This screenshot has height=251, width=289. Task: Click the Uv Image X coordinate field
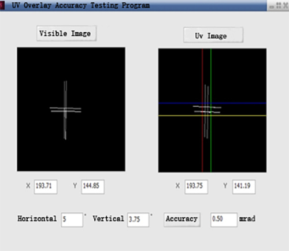coord(196,186)
